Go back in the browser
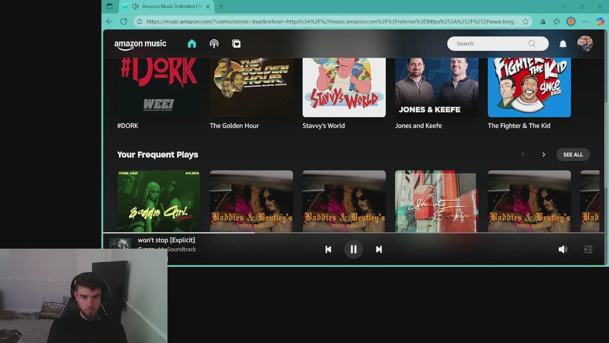Image resolution: width=609 pixels, height=343 pixels. 109,21
